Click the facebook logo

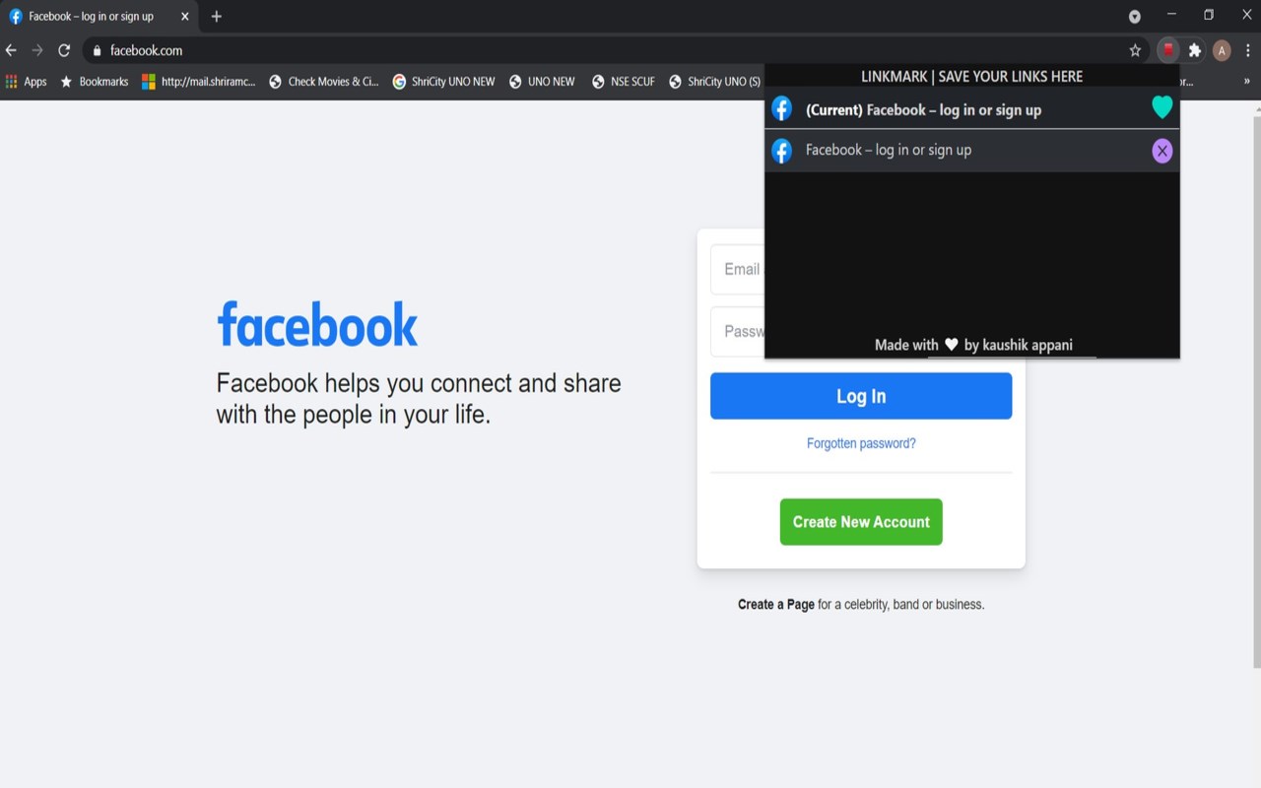click(x=317, y=324)
